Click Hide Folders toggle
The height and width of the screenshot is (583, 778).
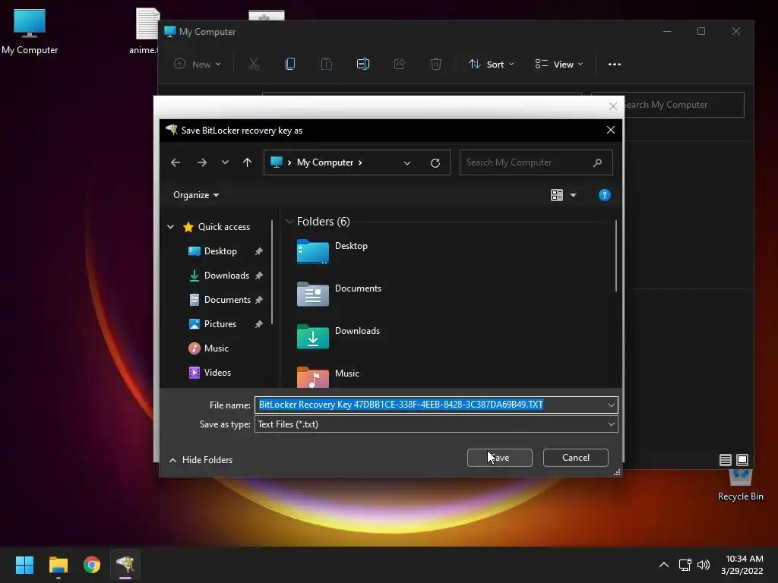point(201,460)
